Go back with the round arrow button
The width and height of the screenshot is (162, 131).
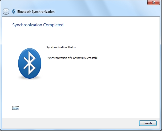[6, 11]
